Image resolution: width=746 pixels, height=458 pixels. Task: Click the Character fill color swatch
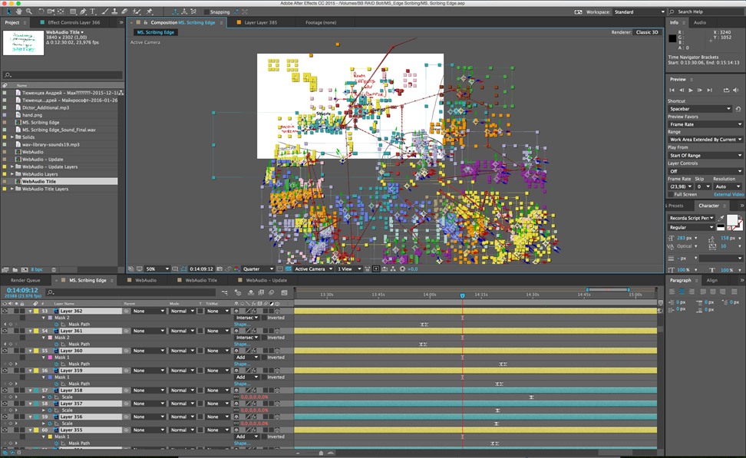click(x=731, y=220)
